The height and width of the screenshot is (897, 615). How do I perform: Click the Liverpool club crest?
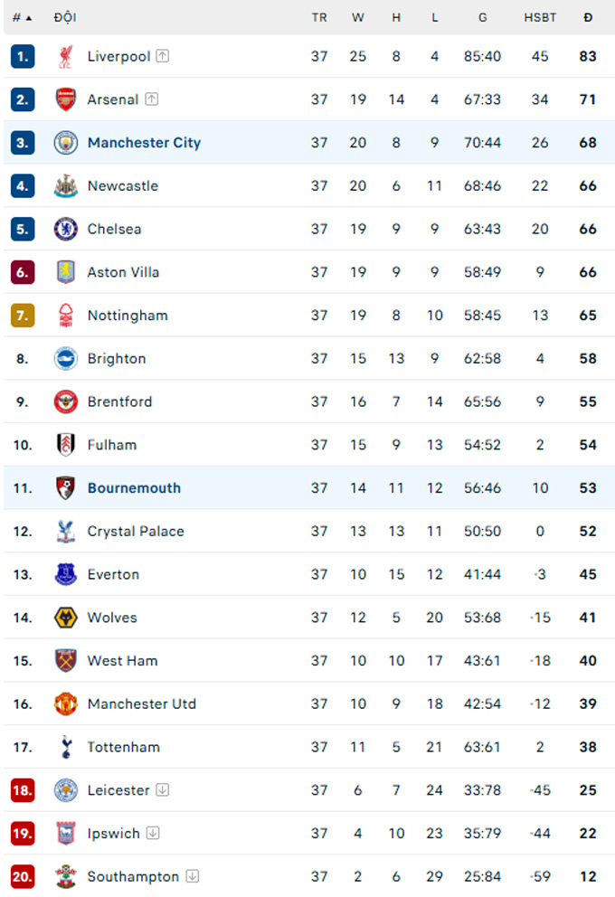pyautogui.click(x=66, y=57)
